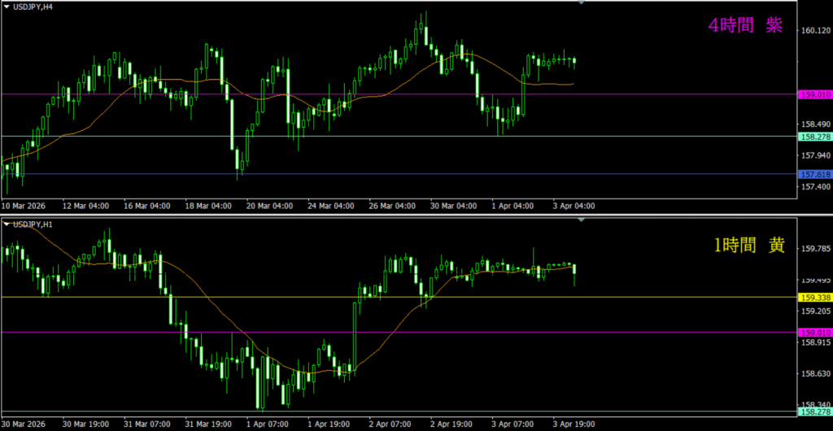Click '26 Mar 04:00' on the H4 time axis
Screen dimensions: 833x431
[394, 206]
